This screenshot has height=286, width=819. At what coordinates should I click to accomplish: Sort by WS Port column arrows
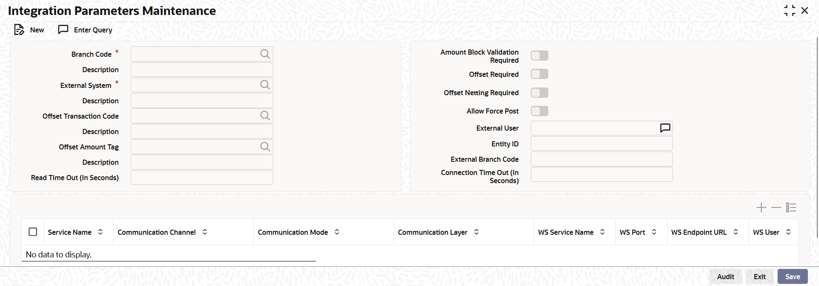click(x=654, y=232)
